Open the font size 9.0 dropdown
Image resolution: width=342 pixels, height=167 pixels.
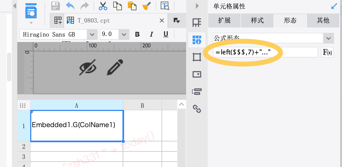pos(124,34)
